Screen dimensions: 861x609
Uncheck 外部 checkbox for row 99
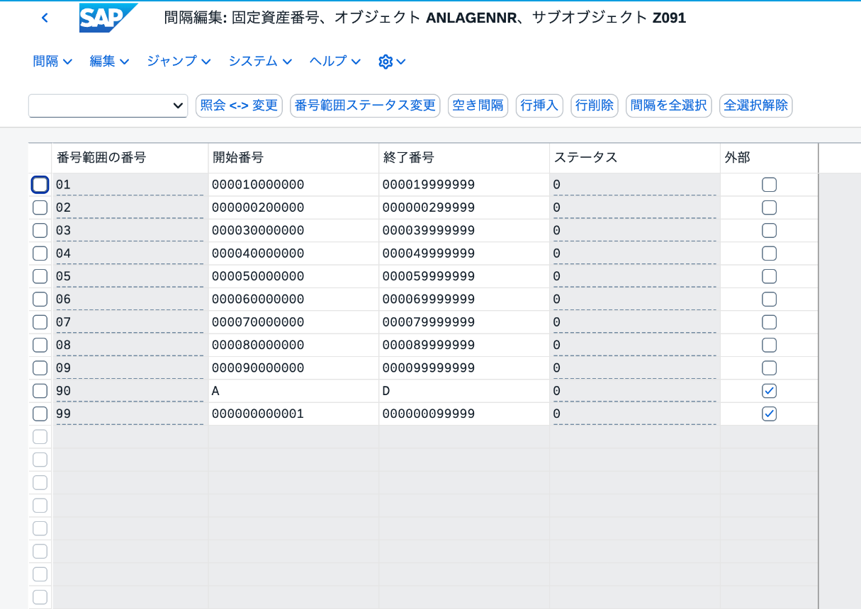click(769, 414)
